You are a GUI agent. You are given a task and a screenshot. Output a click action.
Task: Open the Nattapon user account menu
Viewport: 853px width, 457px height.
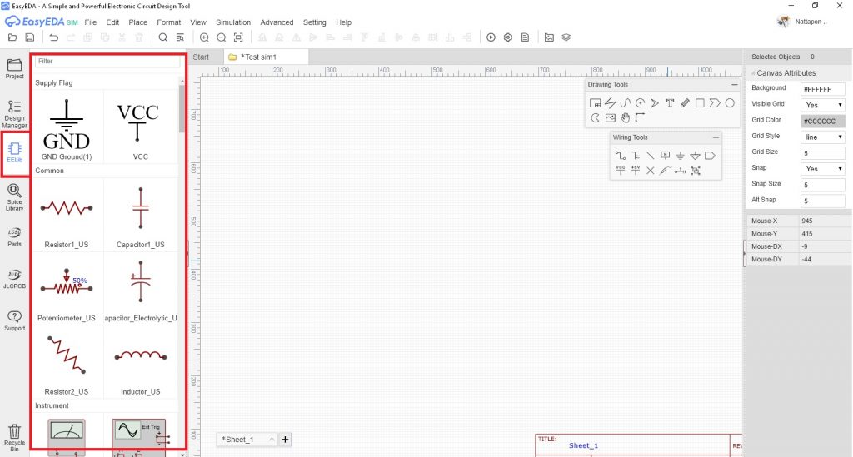803,22
